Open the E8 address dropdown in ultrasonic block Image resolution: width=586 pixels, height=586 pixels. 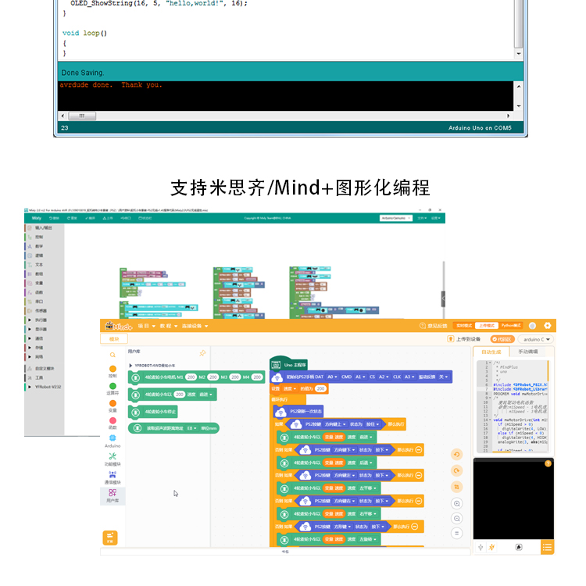(191, 428)
